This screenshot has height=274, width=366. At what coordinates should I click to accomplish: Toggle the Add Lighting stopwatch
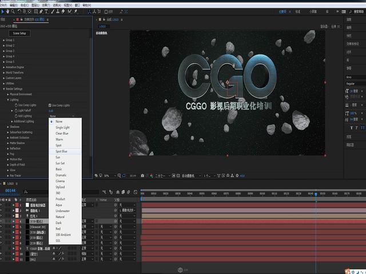coord(16,116)
